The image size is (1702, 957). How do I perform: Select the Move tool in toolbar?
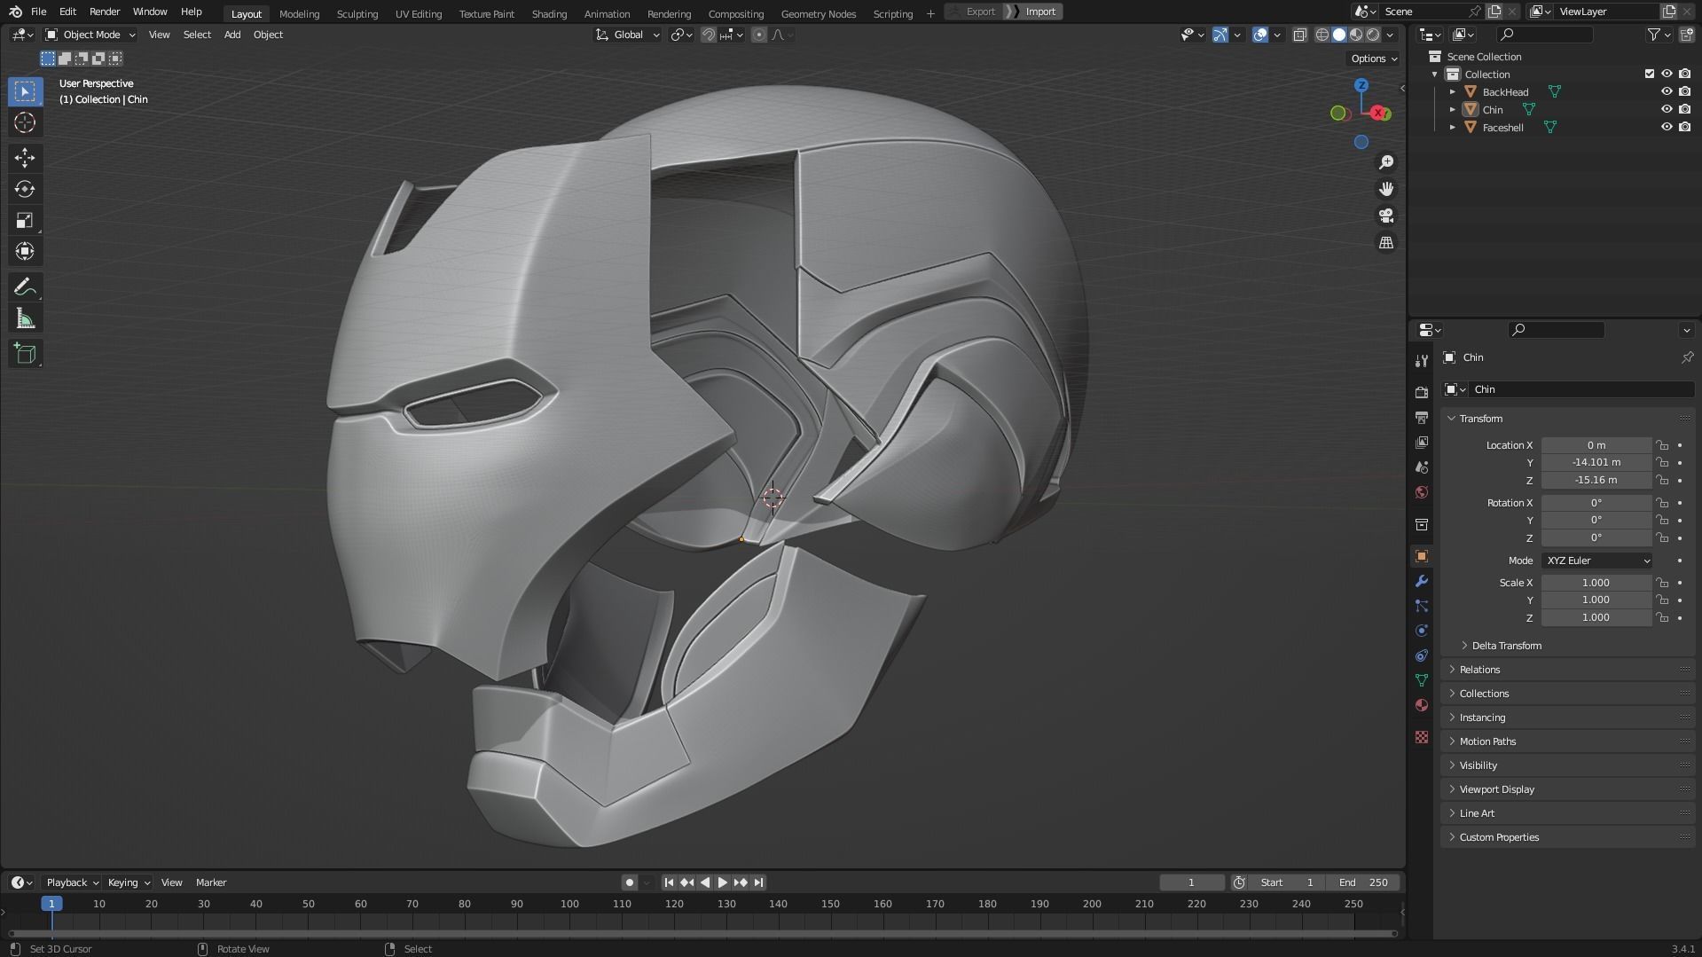[25, 158]
